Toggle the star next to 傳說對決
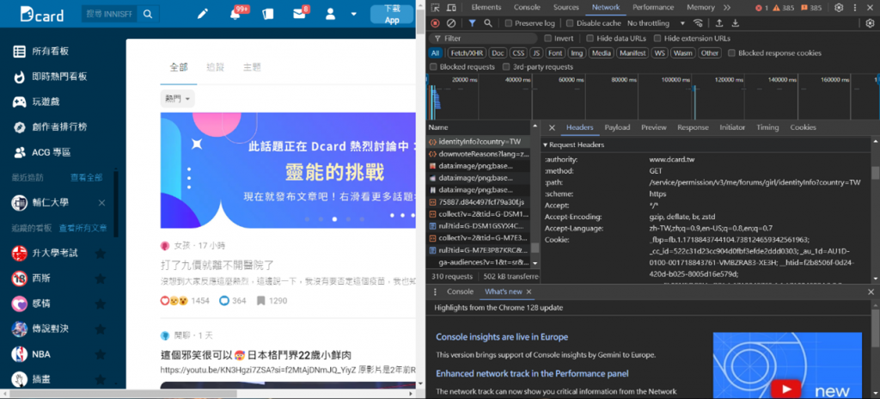The image size is (880, 399). click(x=101, y=328)
